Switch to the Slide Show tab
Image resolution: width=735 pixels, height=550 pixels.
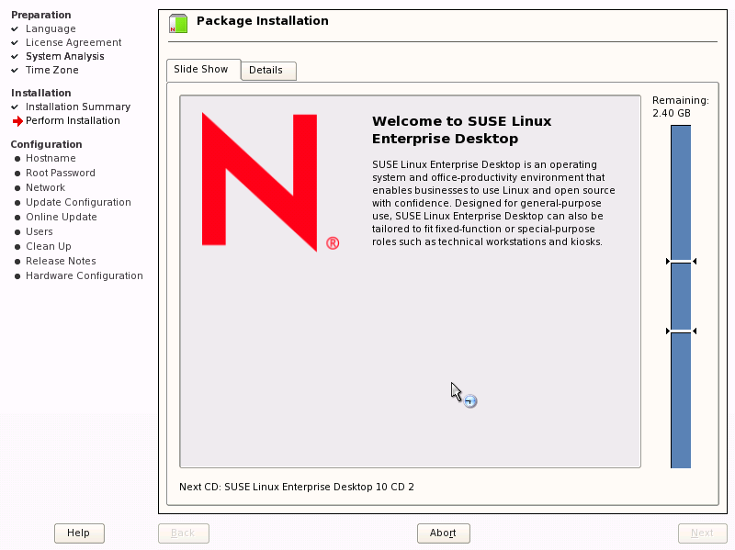coord(203,70)
